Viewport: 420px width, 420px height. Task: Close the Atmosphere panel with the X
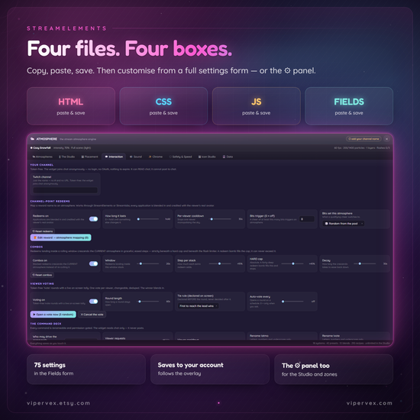(x=386, y=139)
